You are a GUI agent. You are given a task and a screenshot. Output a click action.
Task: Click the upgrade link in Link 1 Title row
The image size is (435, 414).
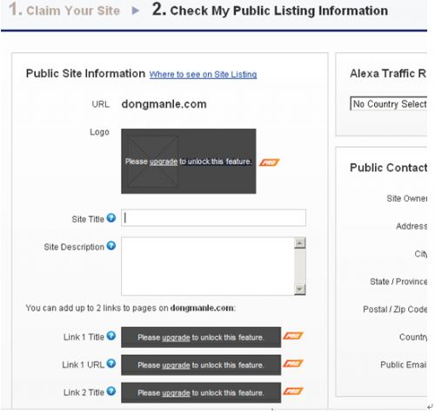coord(176,337)
